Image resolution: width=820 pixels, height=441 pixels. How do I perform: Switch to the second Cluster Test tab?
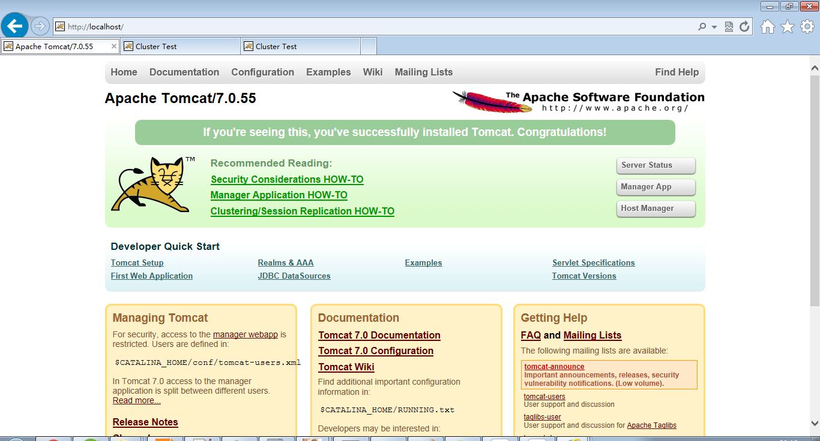pos(300,46)
